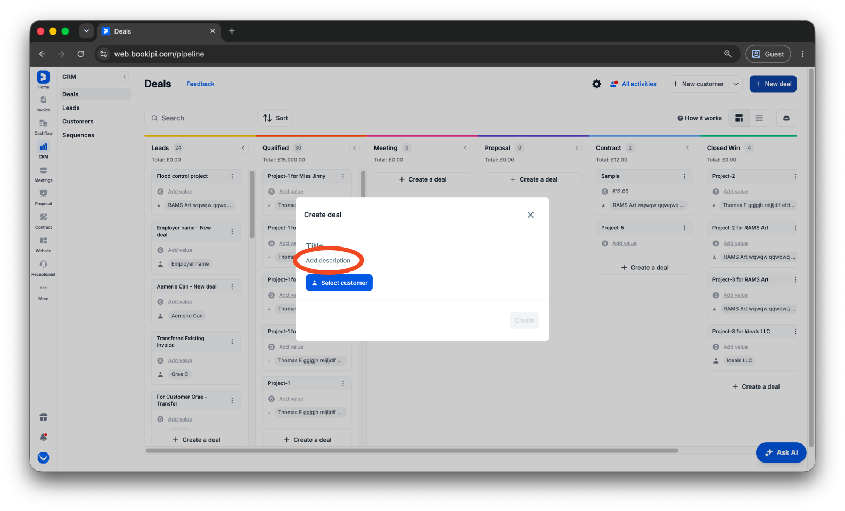Viewport: 845px width, 511px height.
Task: Open the Guest profile button
Action: (x=768, y=54)
